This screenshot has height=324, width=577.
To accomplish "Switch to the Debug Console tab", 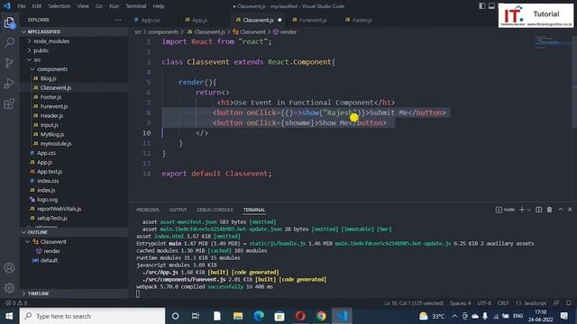I will (215, 210).
